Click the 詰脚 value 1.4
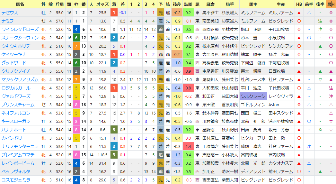The width and height of the screenshot is (336, 184). click(188, 147)
